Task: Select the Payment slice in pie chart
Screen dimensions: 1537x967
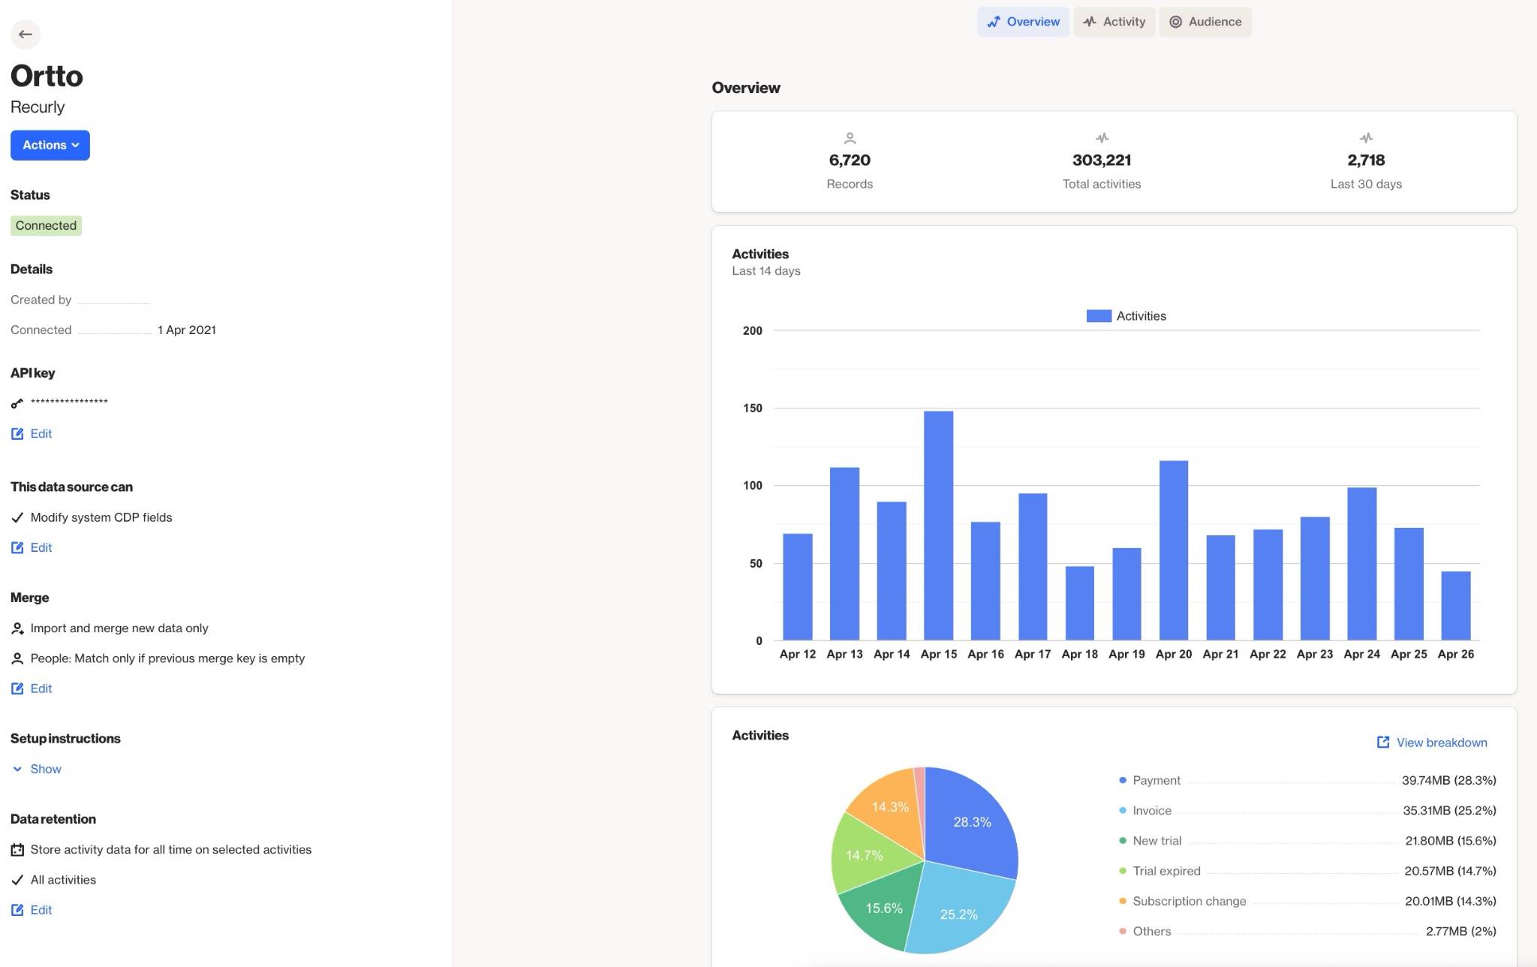Action: (x=971, y=822)
